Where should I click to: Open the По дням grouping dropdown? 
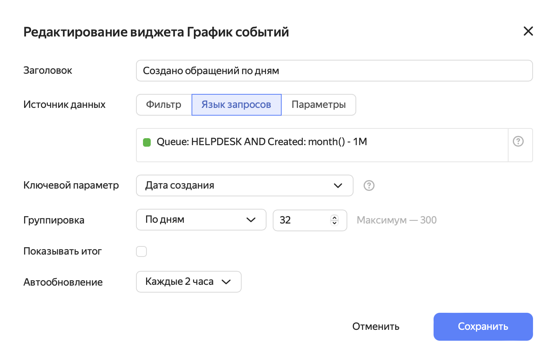pos(201,220)
